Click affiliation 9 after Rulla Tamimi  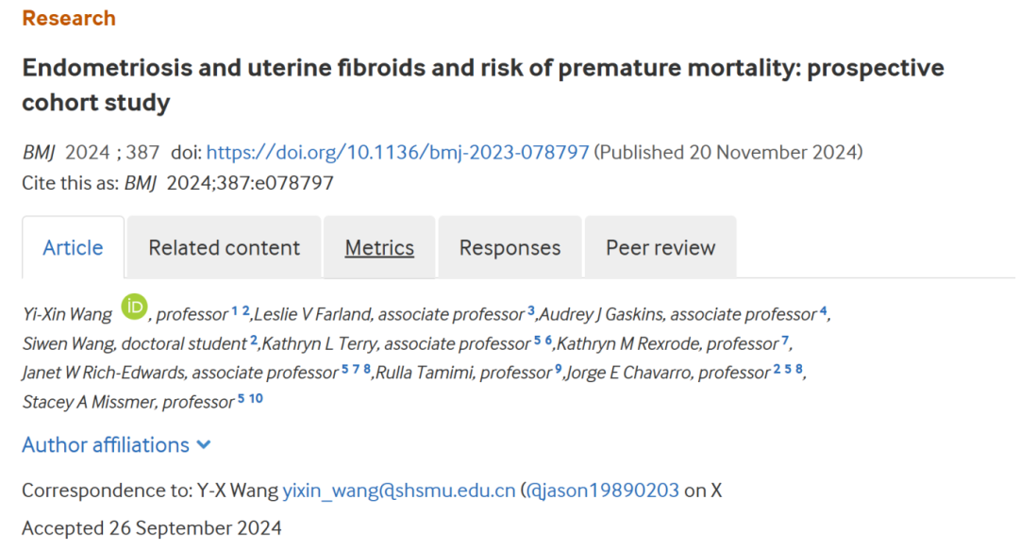[x=559, y=369]
